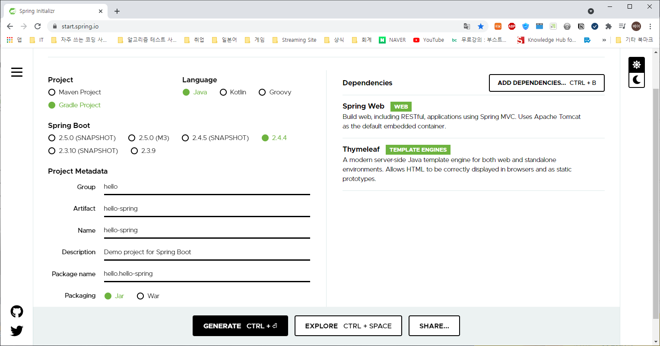Open the green-lined sheet extension icon
Screen dimensions: 660x346
(553, 26)
